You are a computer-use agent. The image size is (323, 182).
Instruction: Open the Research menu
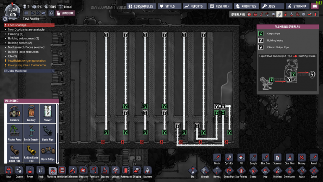tap(220, 6)
